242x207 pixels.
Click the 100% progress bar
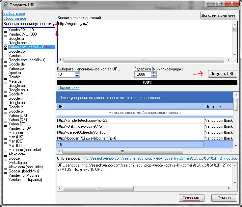pos(147,82)
